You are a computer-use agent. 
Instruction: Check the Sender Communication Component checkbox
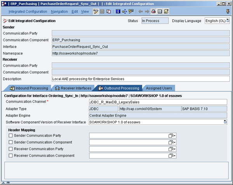10,142
